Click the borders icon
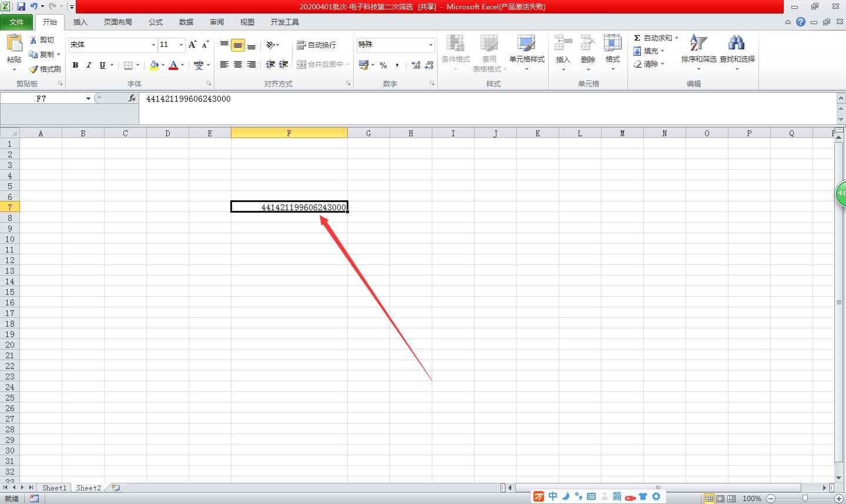 pos(128,65)
